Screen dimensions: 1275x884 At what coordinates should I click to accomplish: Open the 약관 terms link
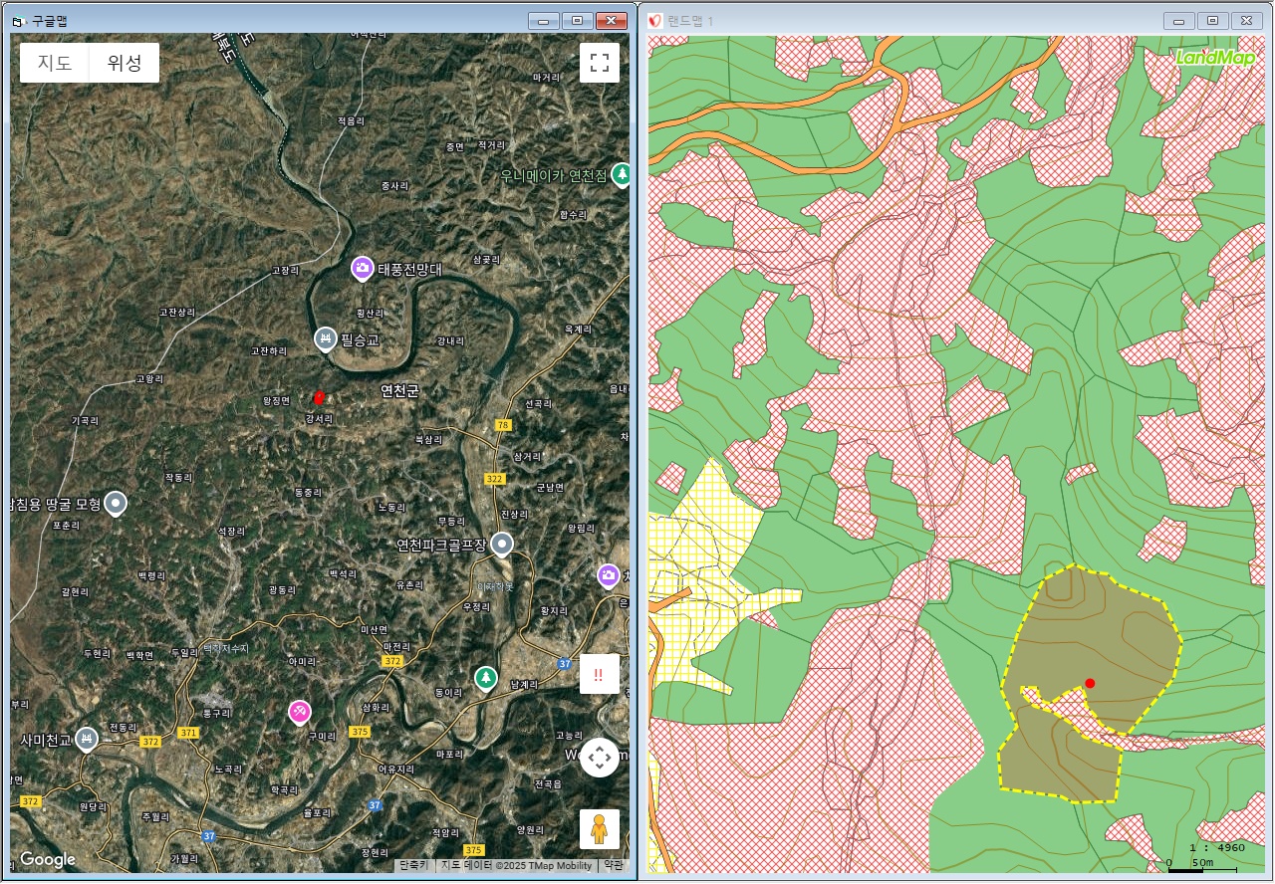point(614,865)
